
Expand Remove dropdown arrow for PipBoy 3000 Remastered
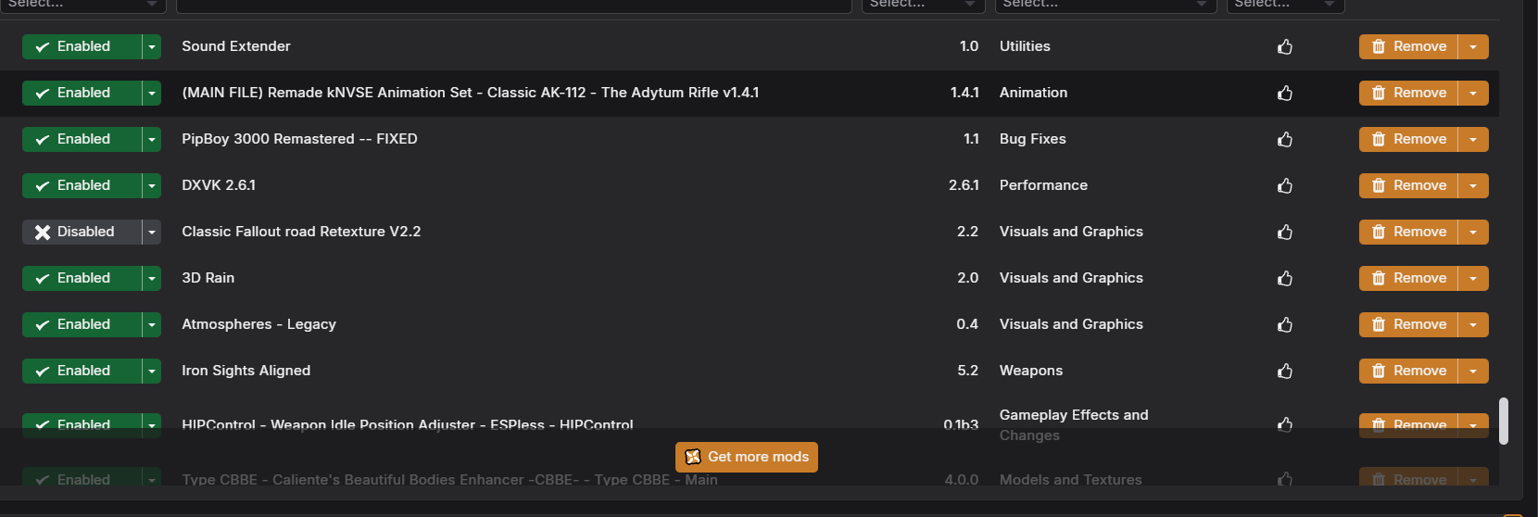[1473, 139]
